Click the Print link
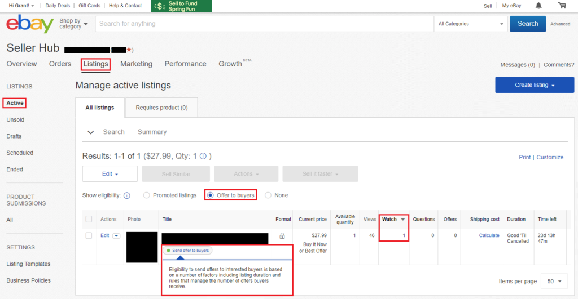Viewport: 578px width, 299px height. tap(524, 157)
